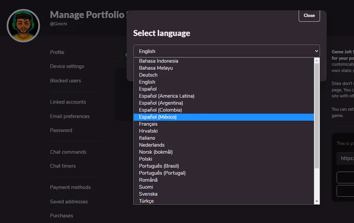Choose Français language option
Viewport: 354px width, 223px height.
(148, 124)
